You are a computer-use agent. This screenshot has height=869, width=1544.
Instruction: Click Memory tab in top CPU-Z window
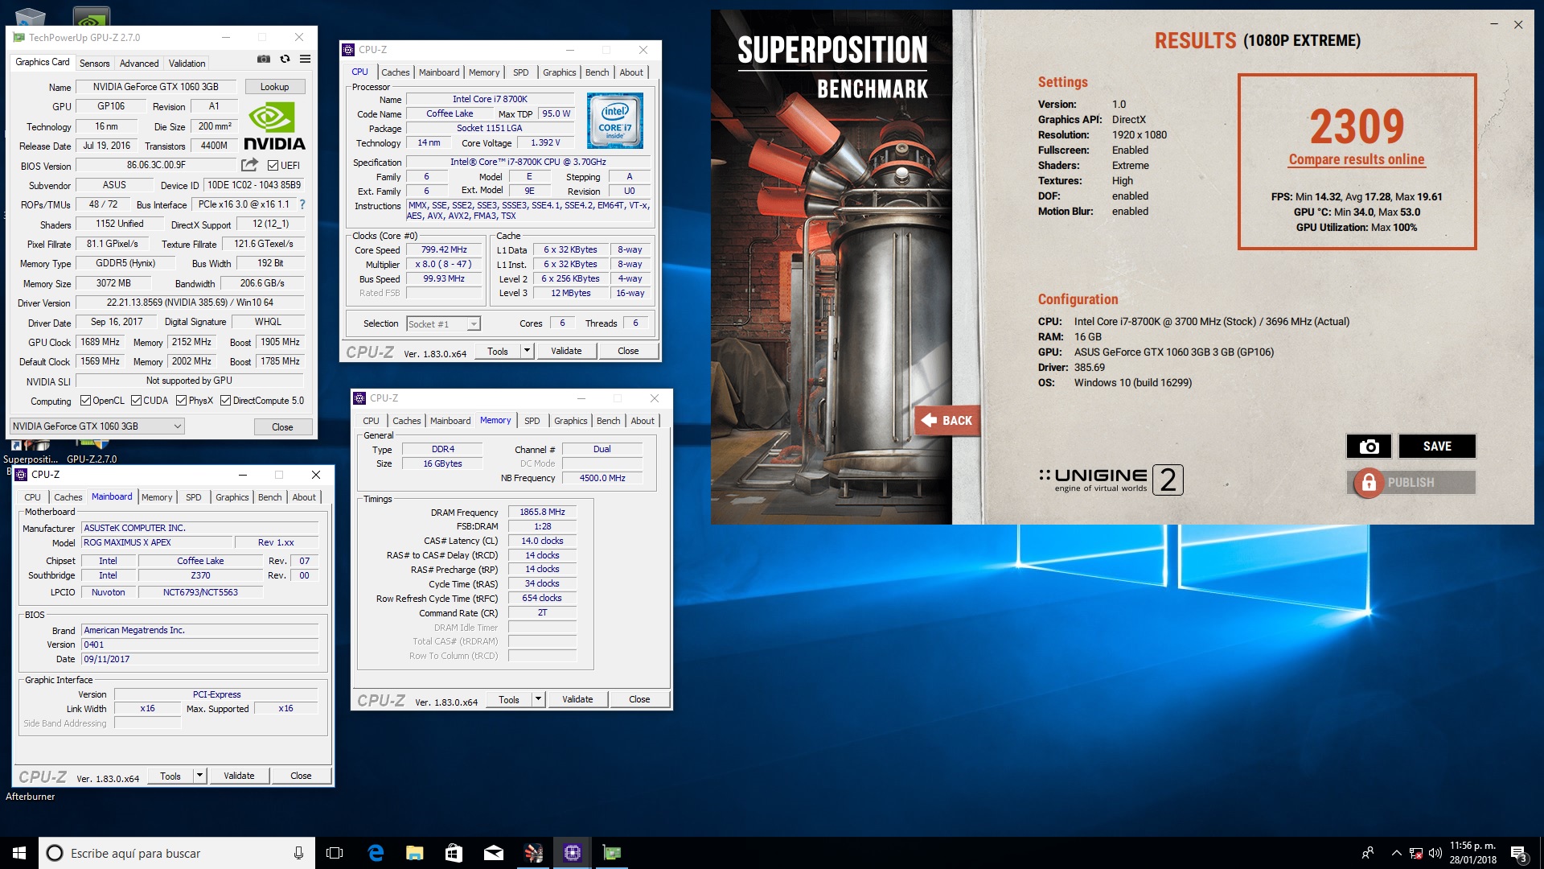484,72
